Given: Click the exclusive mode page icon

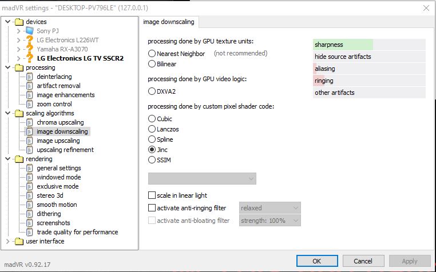Looking at the screenshot, I should click(x=30, y=186).
